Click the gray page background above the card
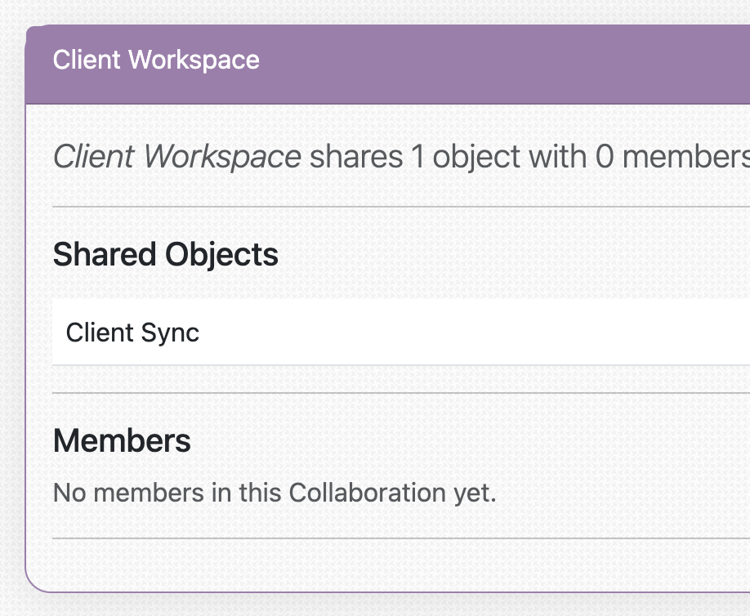Viewport: 750px width, 616px height. click(x=368, y=11)
